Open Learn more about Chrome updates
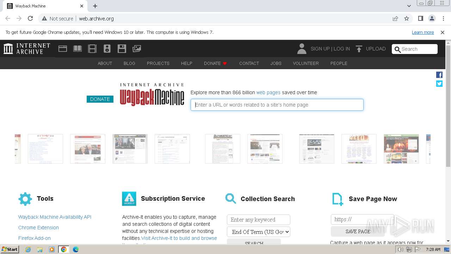The height and width of the screenshot is (254, 451). (x=423, y=32)
